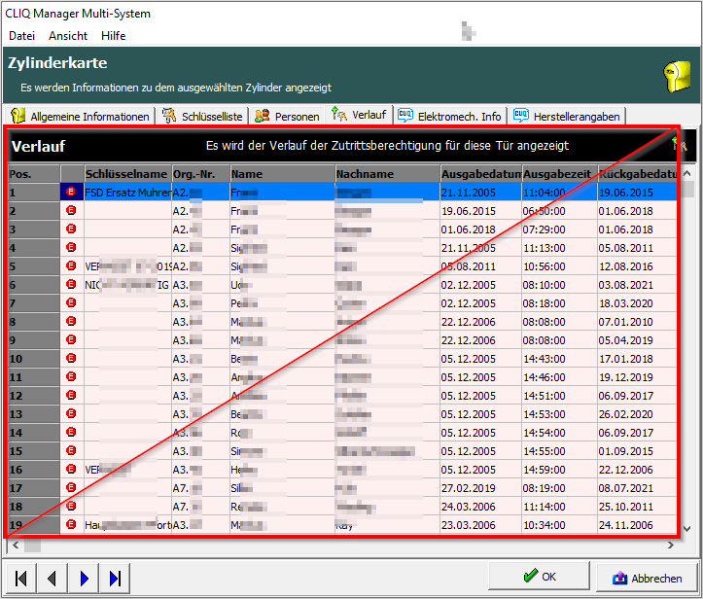Click red E icon in row 12

click(71, 395)
